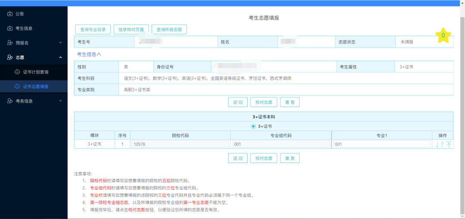Select the 3+证书 radio button
465x219 pixels.
pos(253,126)
